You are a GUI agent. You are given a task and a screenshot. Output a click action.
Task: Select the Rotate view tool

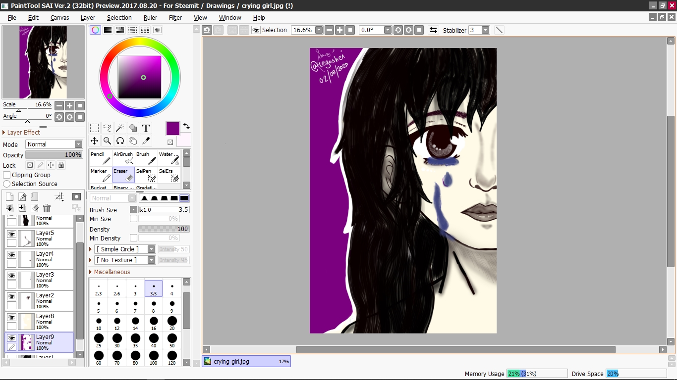point(120,141)
